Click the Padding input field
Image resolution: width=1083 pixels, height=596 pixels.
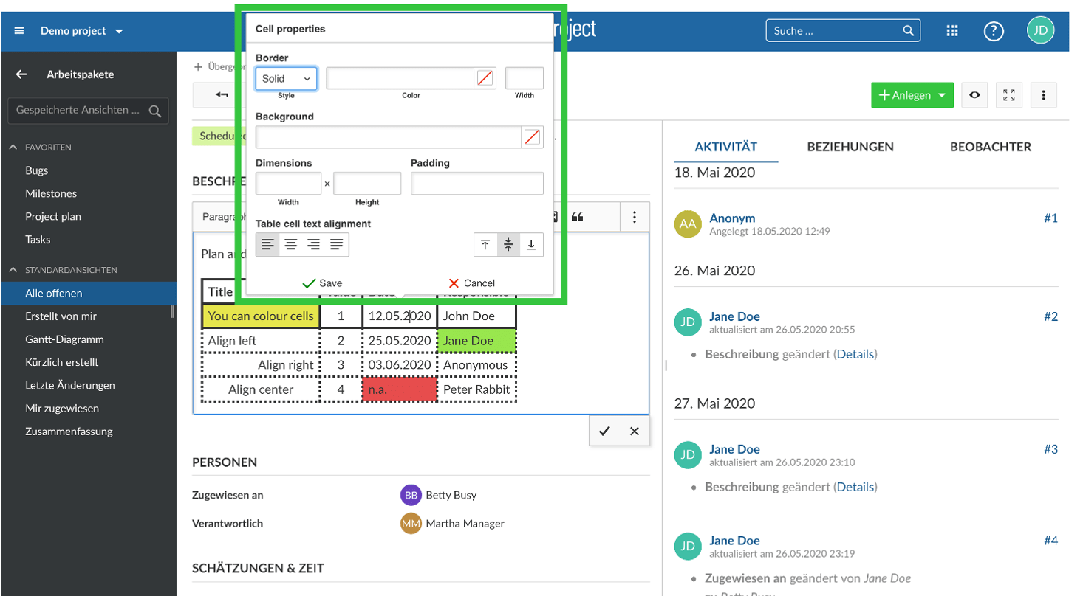[476, 184]
